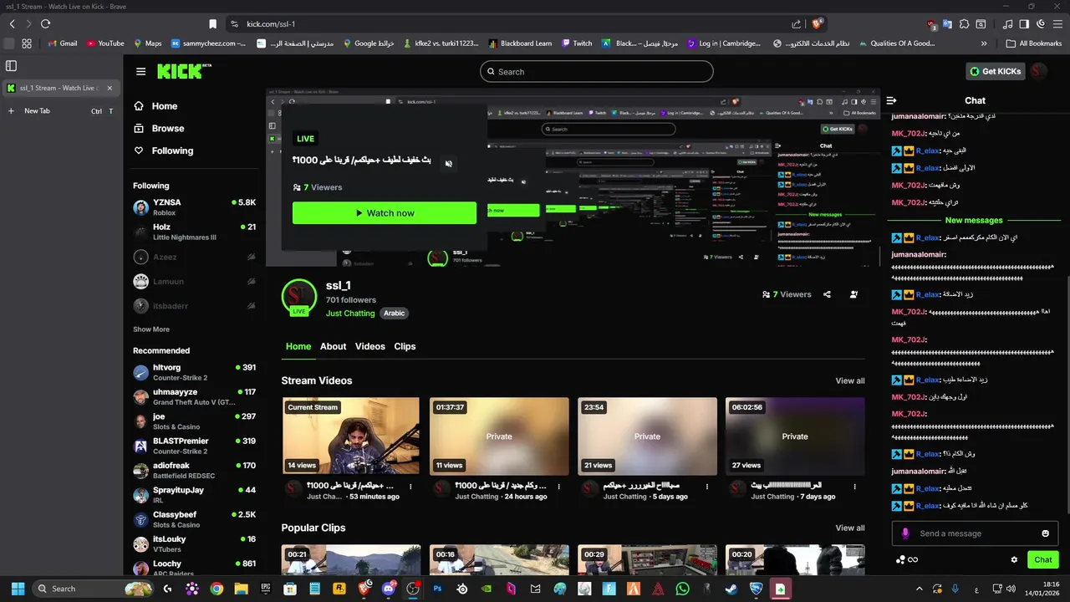
Task: Click the media control music note icon
Action: [x=1009, y=24]
